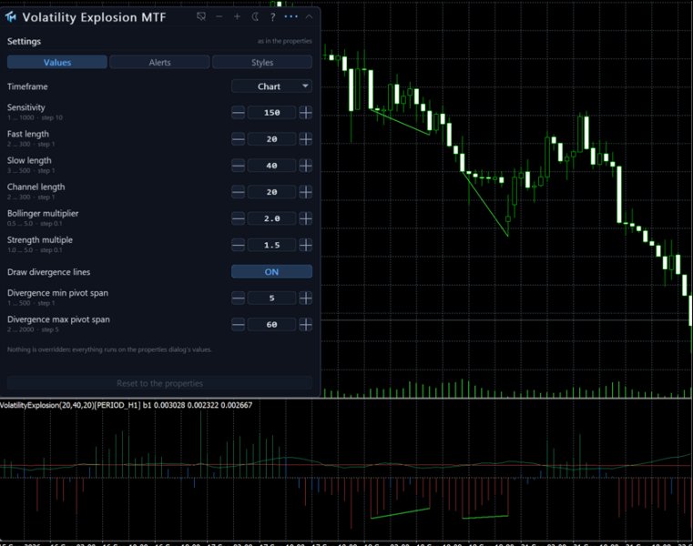Click the 'as in the properties' status text
The width and height of the screenshot is (693, 546).
[x=285, y=41]
